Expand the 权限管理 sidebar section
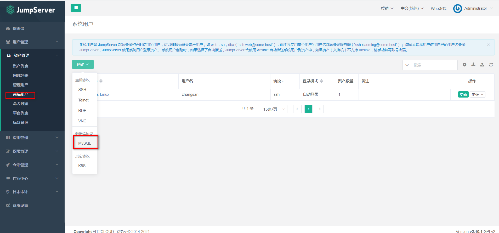The width and height of the screenshot is (499, 233). pos(57,151)
